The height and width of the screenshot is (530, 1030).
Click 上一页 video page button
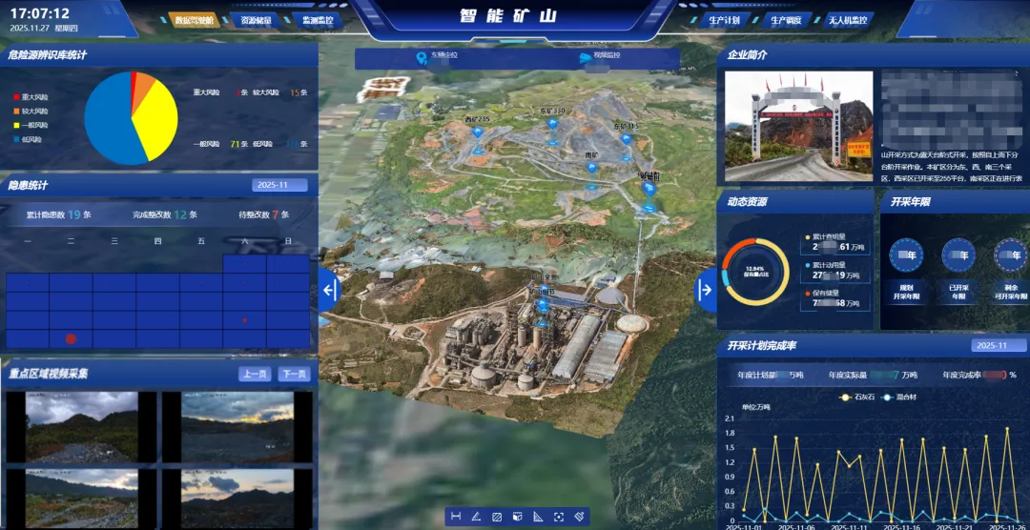click(255, 375)
